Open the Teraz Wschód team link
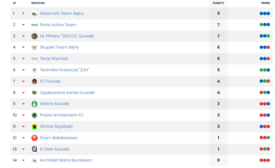This screenshot has height=168, width=275. tap(54, 59)
